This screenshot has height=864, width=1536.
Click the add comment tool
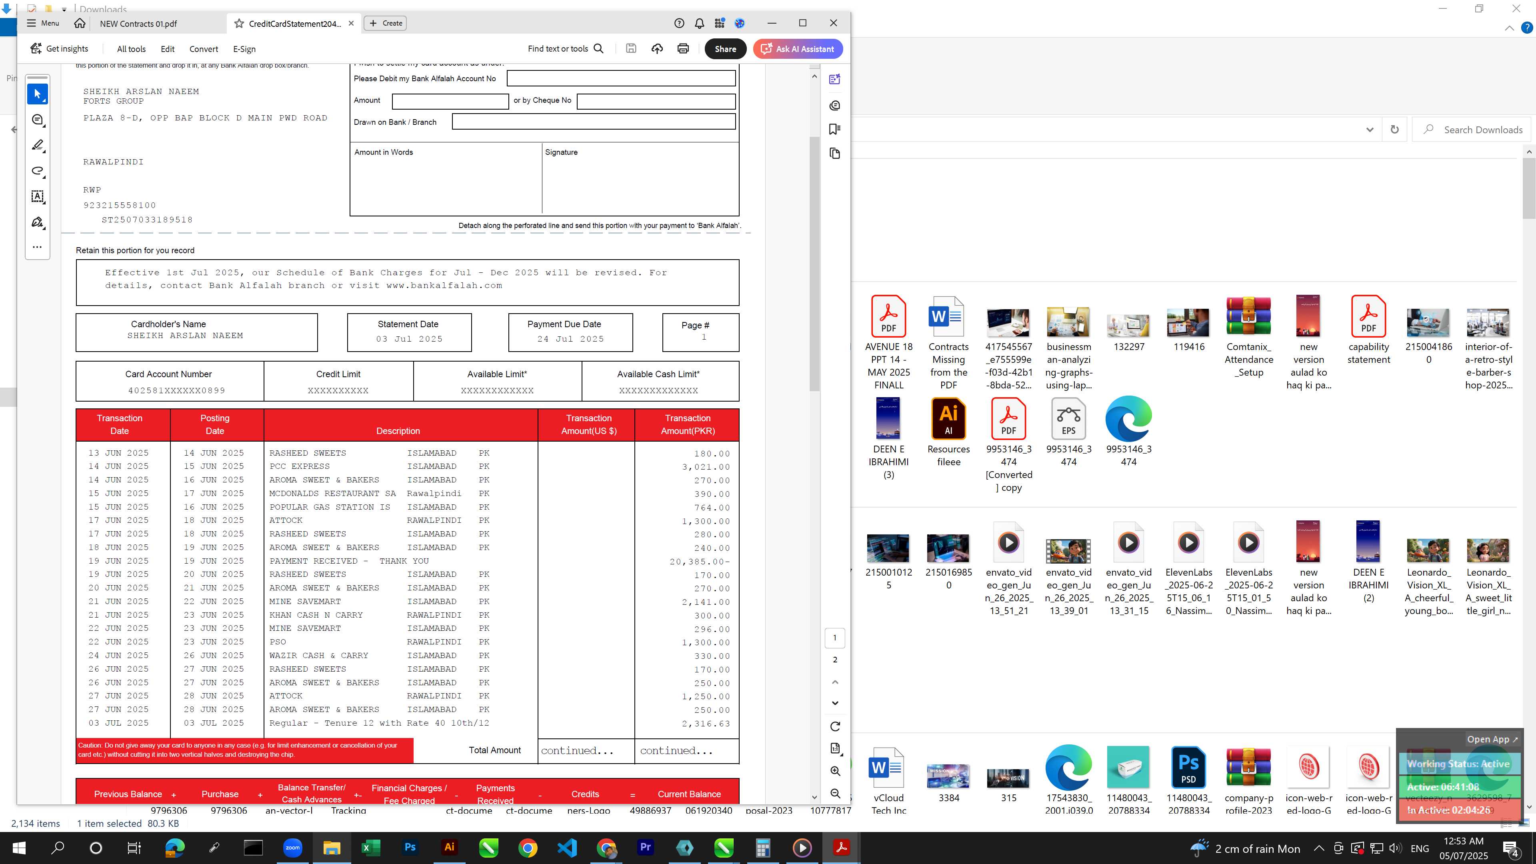pyautogui.click(x=38, y=120)
